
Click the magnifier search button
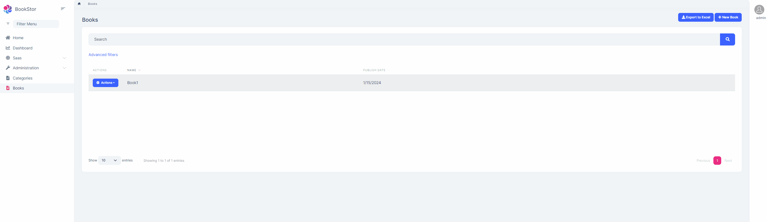tap(727, 39)
